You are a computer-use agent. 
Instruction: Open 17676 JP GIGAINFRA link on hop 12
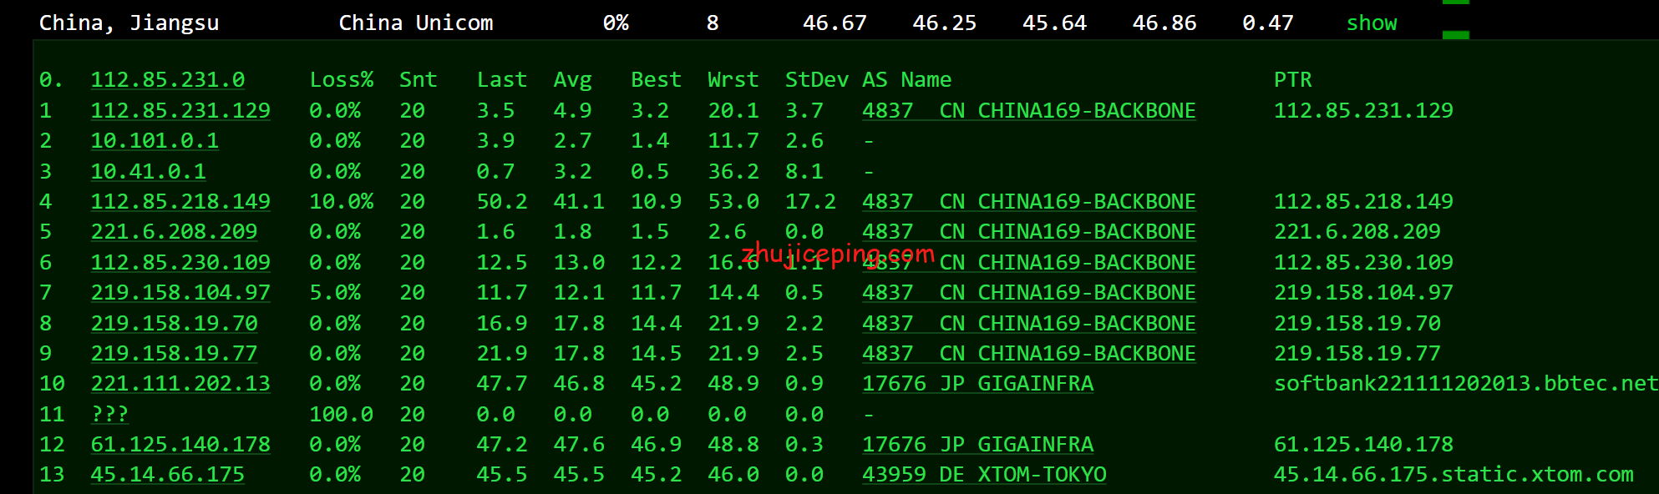click(978, 445)
